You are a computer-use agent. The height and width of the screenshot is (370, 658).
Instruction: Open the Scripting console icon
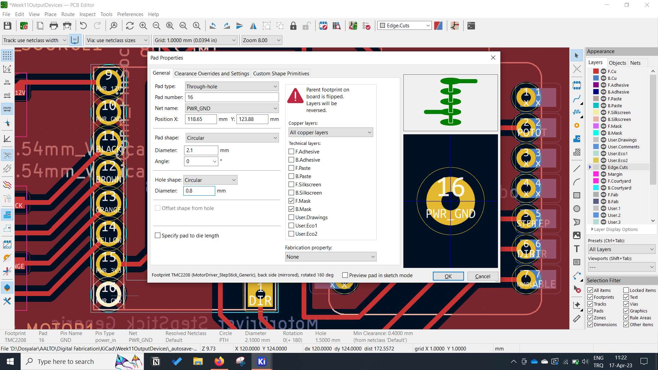pyautogui.click(x=471, y=26)
